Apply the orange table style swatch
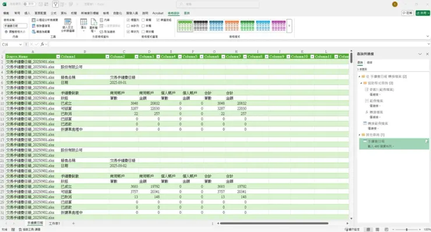The height and width of the screenshot is (232, 431). tap(232, 26)
